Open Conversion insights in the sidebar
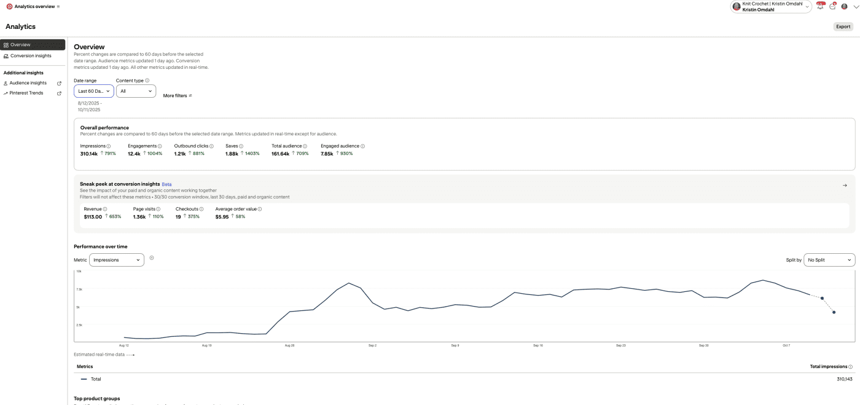The height and width of the screenshot is (405, 860). pyautogui.click(x=31, y=56)
